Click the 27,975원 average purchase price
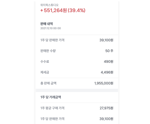 [x=107, y=108]
